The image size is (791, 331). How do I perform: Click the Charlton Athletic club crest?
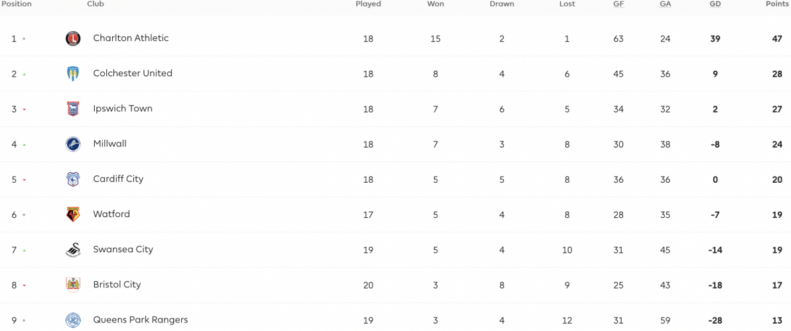(73, 39)
